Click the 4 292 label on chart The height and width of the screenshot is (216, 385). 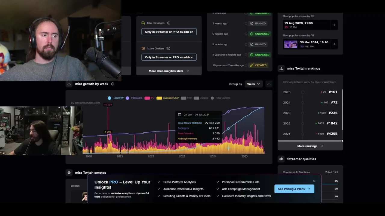click(x=108, y=132)
